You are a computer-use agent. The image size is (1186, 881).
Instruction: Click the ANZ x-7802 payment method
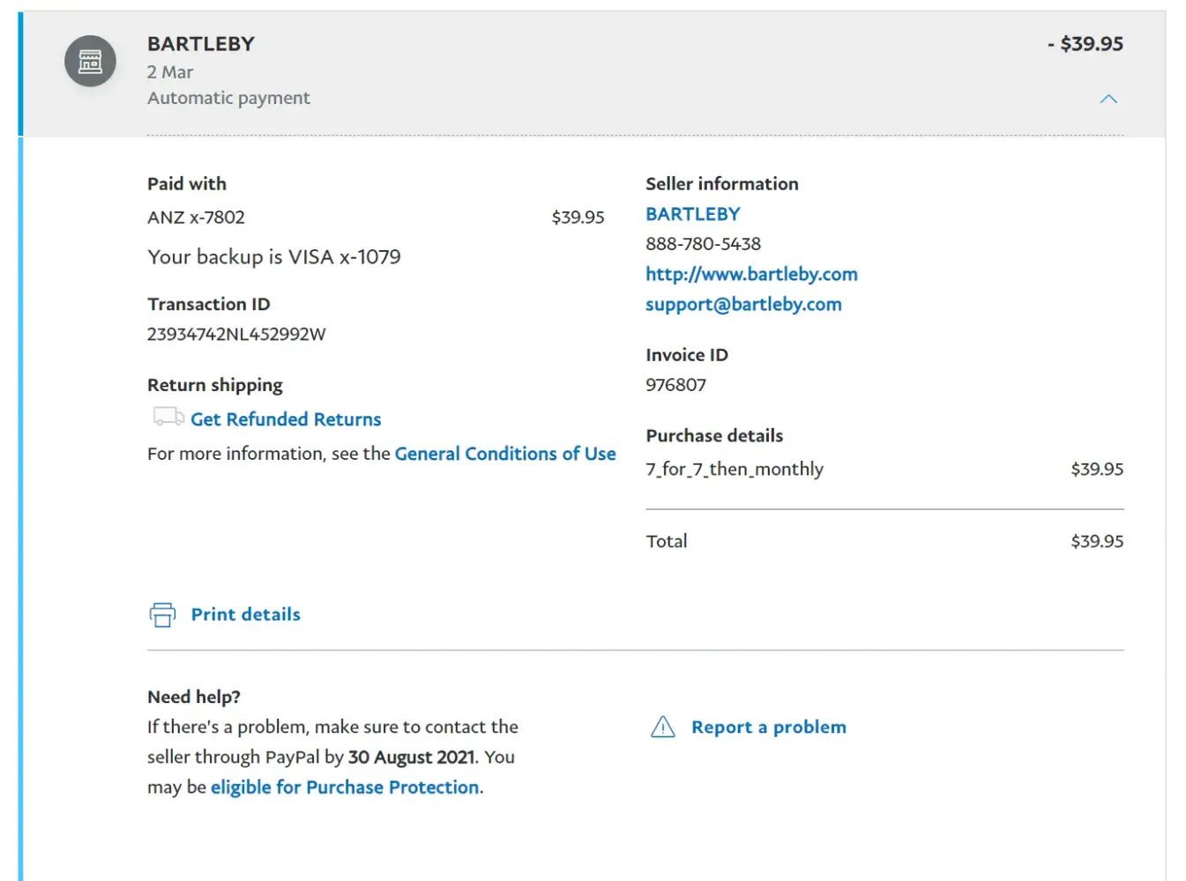pos(196,218)
